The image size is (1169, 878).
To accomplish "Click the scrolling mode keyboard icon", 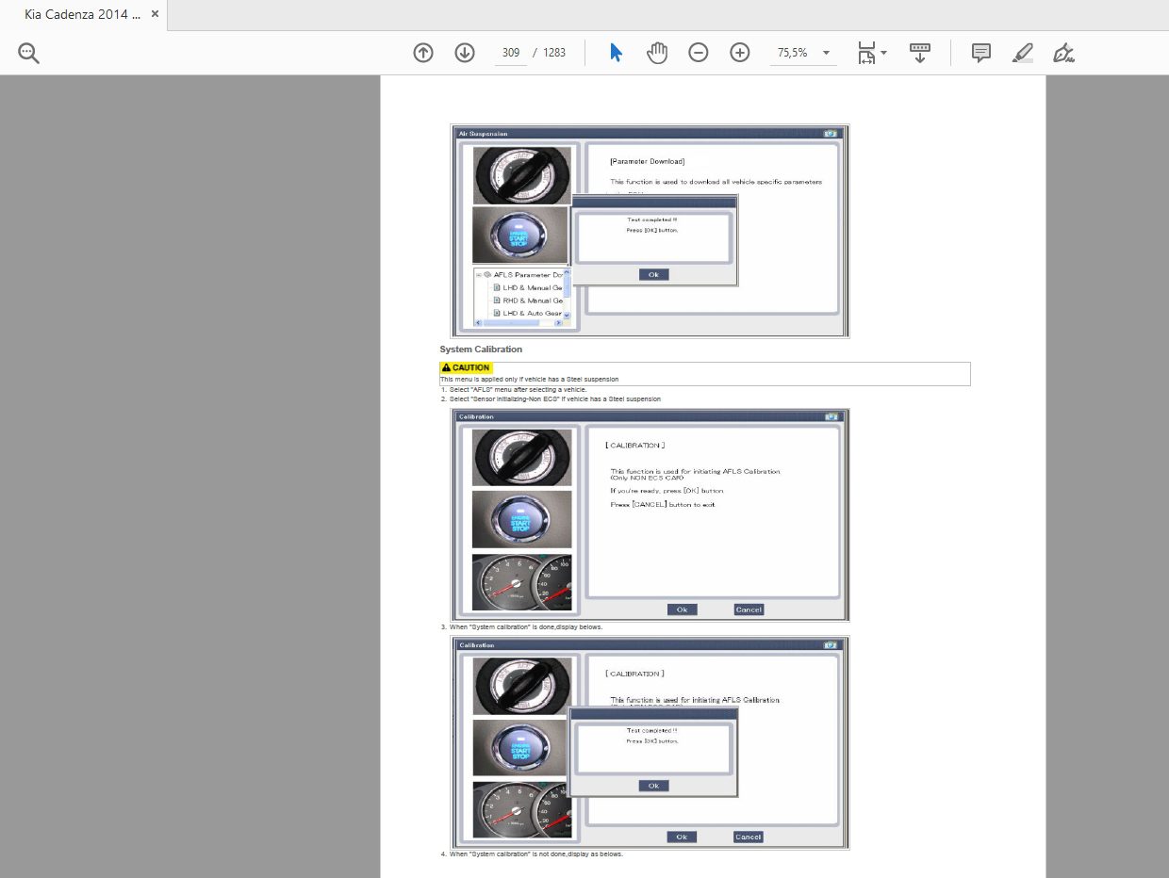I will tap(920, 53).
